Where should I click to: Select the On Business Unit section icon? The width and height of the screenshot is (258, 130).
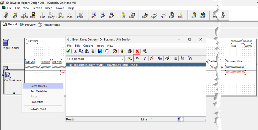click(8, 75)
